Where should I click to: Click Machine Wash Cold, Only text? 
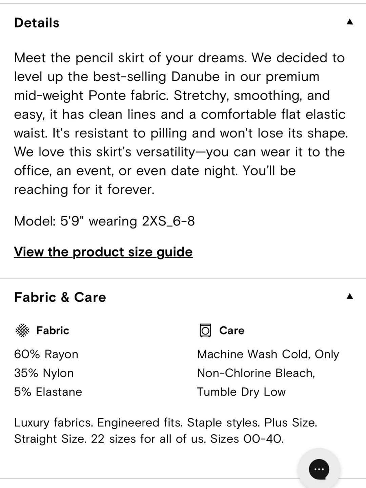pyautogui.click(x=268, y=354)
